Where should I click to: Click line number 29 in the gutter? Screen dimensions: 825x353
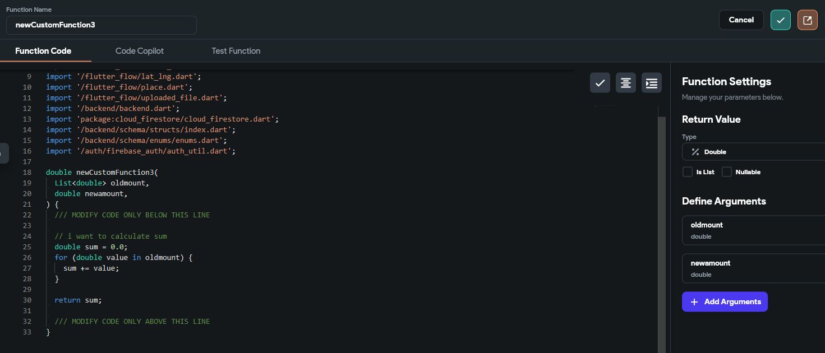27,289
